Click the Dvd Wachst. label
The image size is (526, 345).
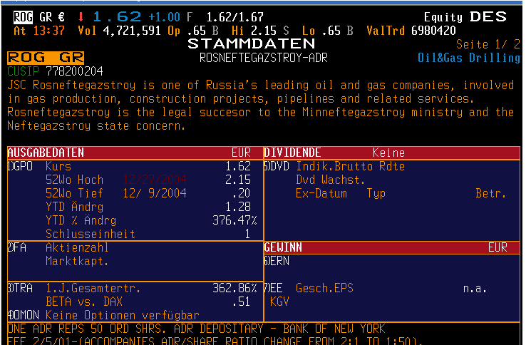330,180
